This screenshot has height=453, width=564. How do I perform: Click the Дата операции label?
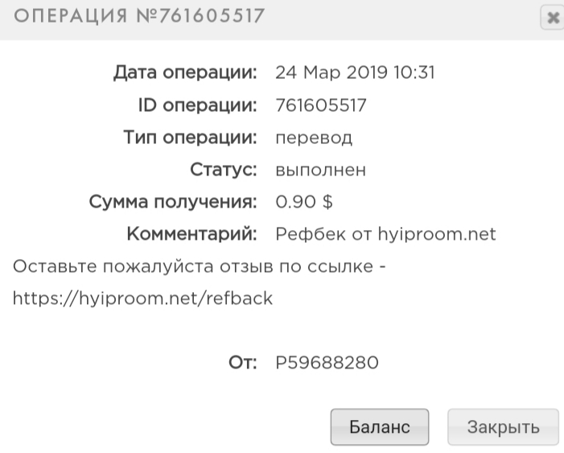pyautogui.click(x=187, y=73)
